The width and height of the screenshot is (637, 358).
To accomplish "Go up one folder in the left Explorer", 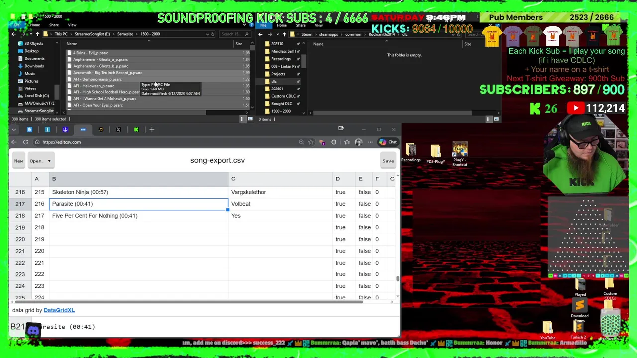I will [x=37, y=34].
